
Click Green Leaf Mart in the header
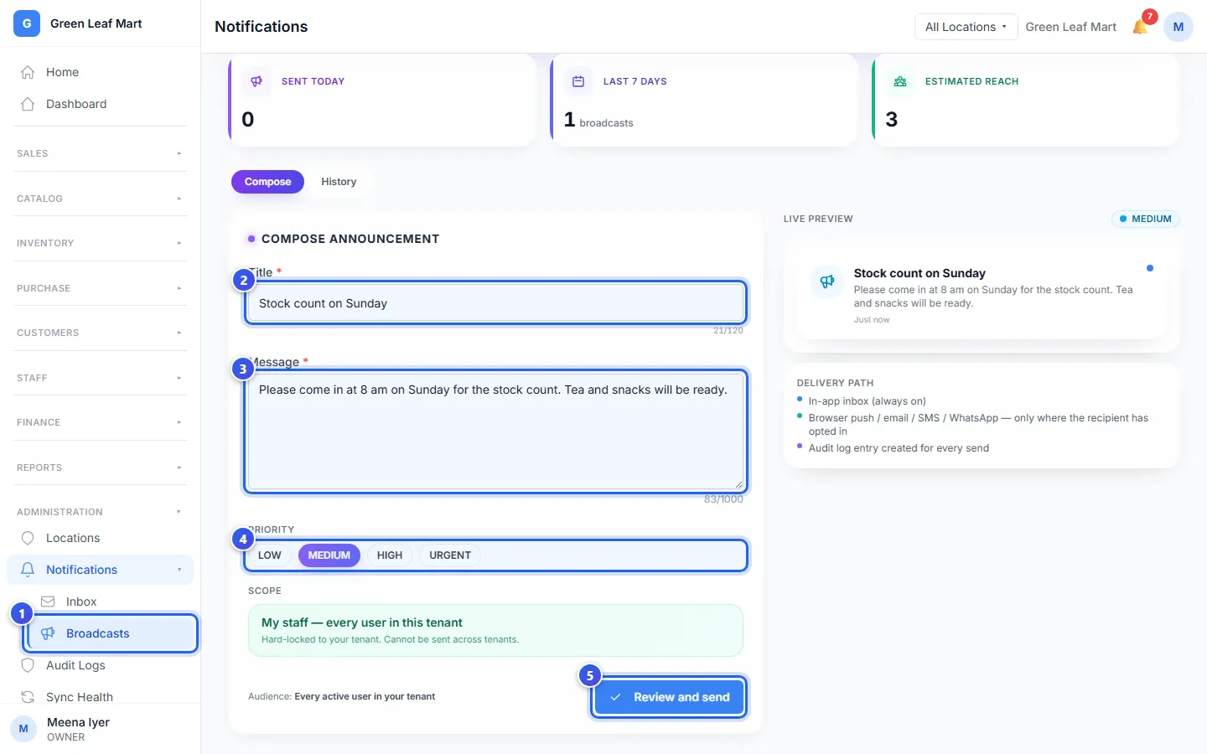pyautogui.click(x=1071, y=27)
